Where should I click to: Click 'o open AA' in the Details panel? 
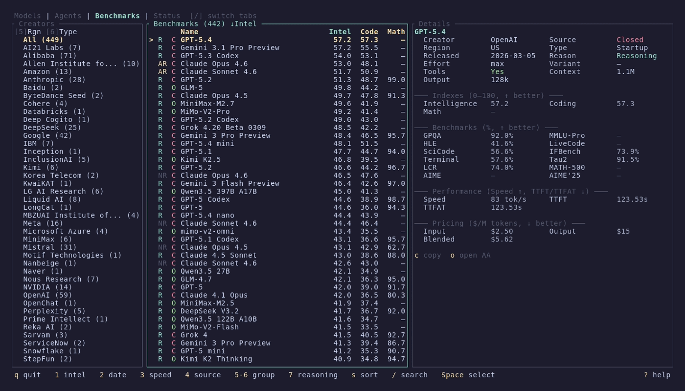(x=471, y=255)
